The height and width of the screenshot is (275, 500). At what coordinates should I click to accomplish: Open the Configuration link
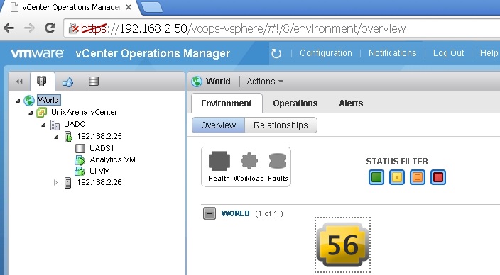pos(326,53)
